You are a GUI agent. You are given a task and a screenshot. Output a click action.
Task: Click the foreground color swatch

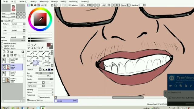tap(48, 45)
